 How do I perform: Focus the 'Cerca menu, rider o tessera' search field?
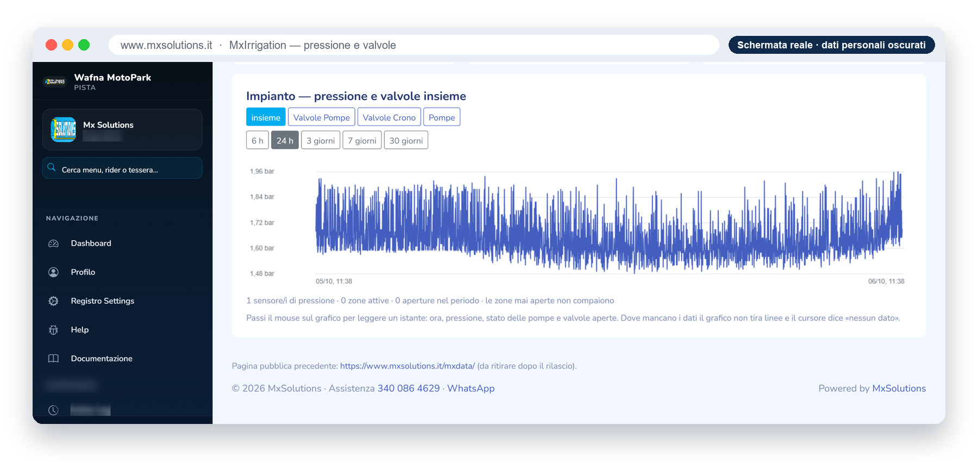(122, 168)
